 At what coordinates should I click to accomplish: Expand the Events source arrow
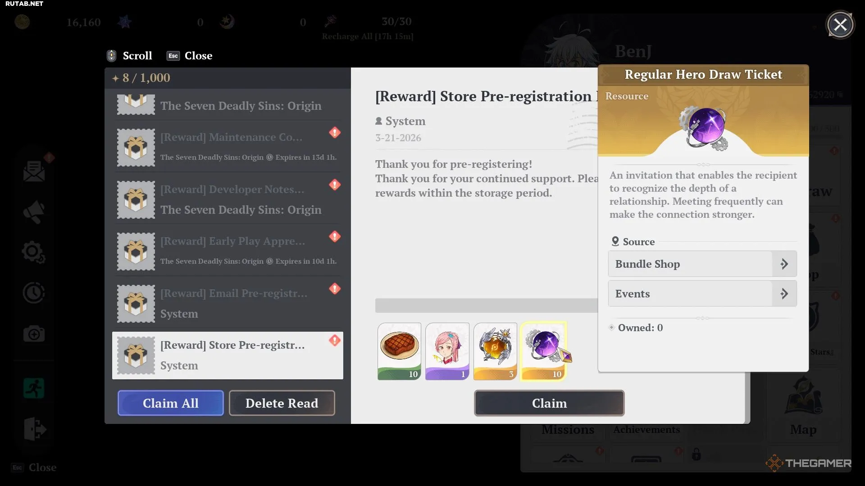pyautogui.click(x=784, y=294)
